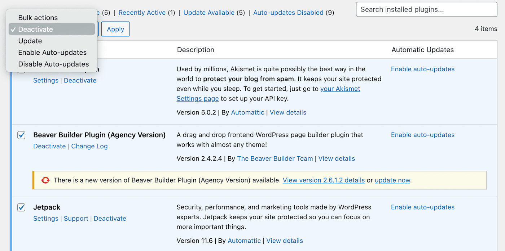
Task: Open the Recently Active plugins filter
Action: pyautogui.click(x=142, y=12)
